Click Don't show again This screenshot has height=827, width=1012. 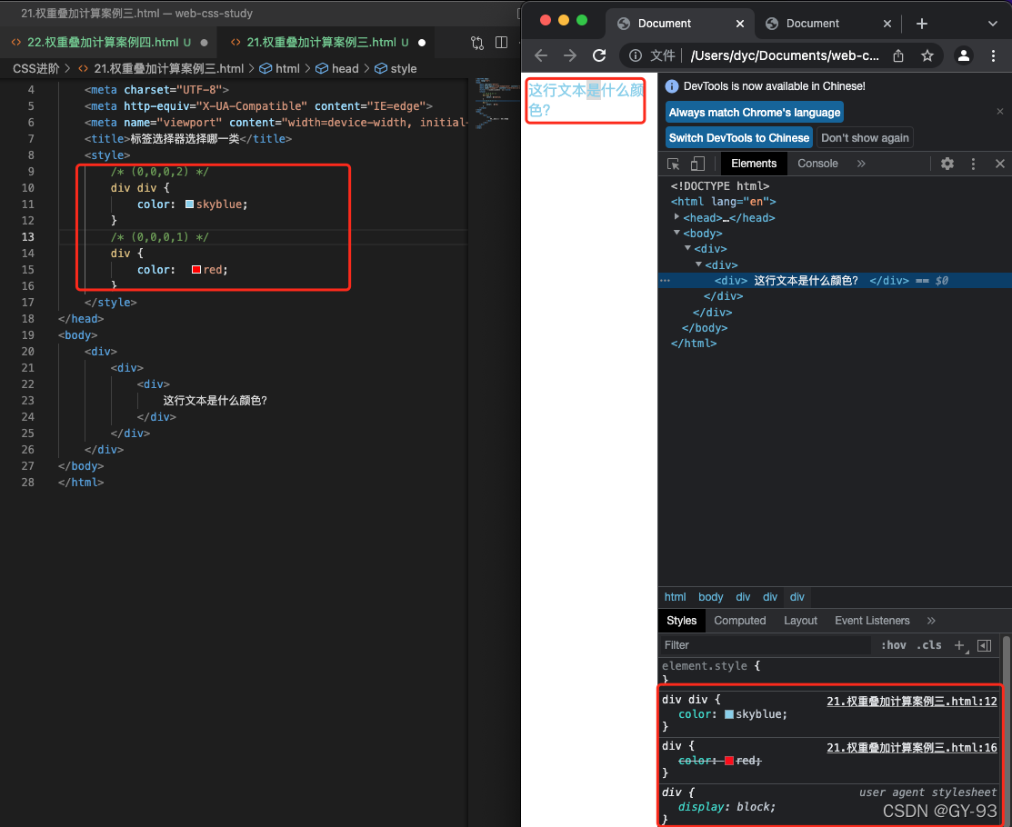865,138
